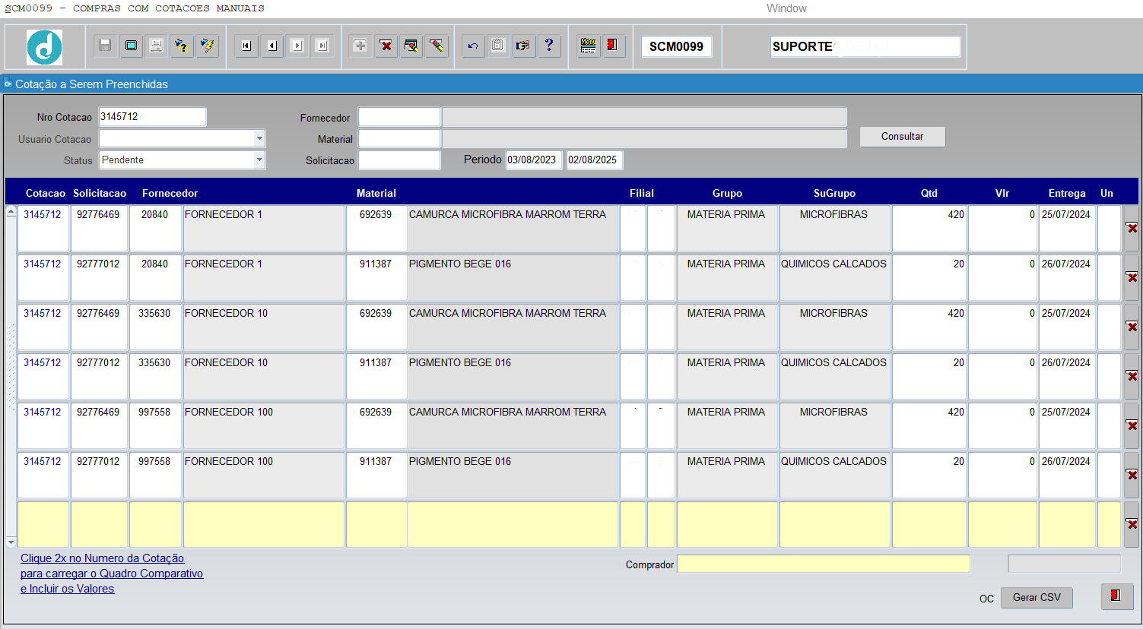Delete row Fornecedor 100 Pigmento Bege 016
The width and height of the screenshot is (1143, 629).
[1132, 475]
